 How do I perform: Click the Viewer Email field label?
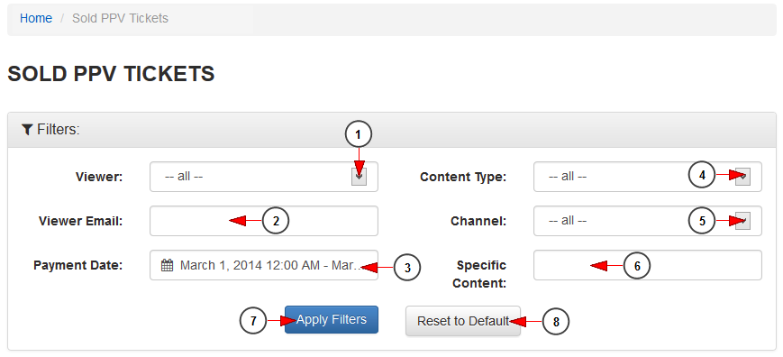[x=81, y=221]
